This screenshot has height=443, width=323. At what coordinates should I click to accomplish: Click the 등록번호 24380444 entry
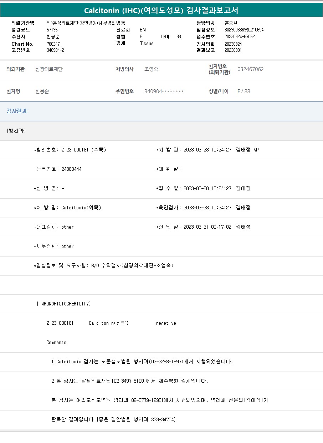coord(58,169)
